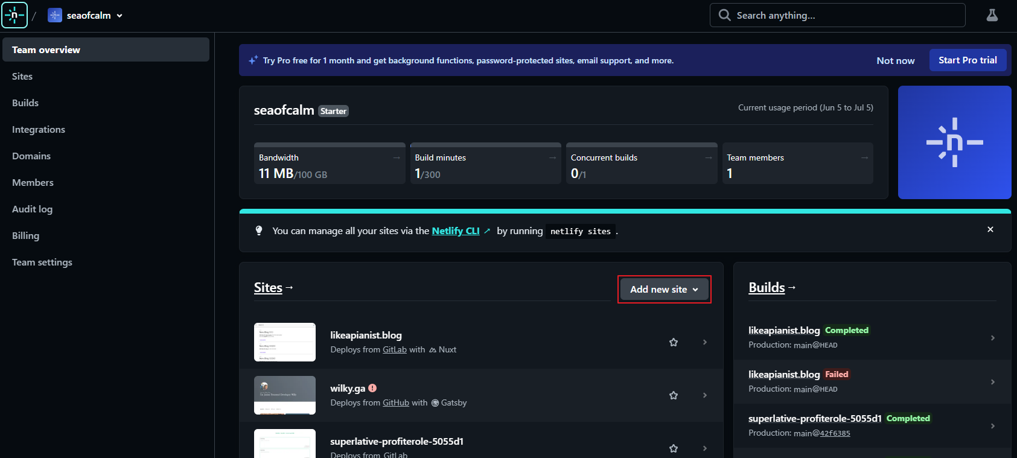Click the external link icon after Netlify CLI
Image resolution: width=1017 pixels, height=458 pixels.
(487, 231)
